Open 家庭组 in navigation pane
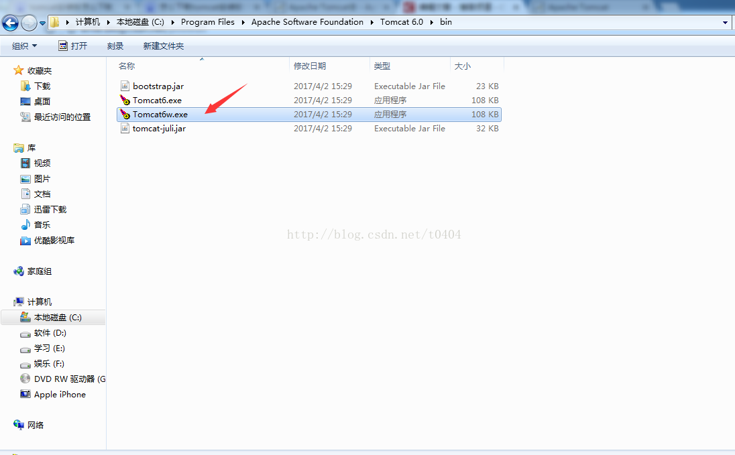The height and width of the screenshot is (455, 735). click(40, 271)
